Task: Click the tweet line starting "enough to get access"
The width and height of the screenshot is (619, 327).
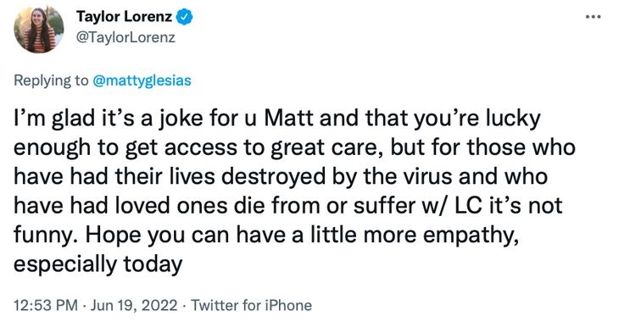Action: 294,148
